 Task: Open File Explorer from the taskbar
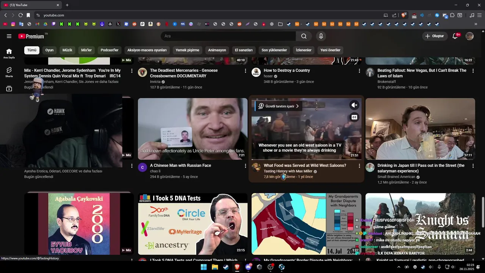215,267
